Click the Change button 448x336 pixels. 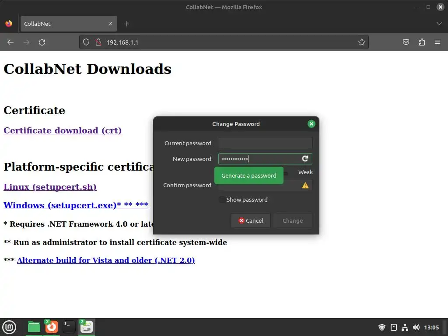pyautogui.click(x=293, y=220)
